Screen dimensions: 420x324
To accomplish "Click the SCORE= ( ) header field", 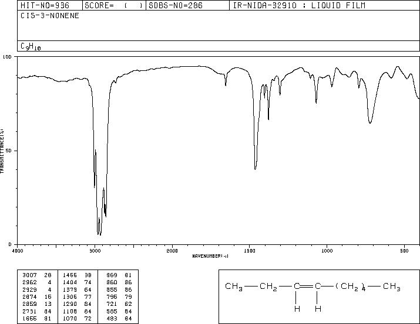I will pyautogui.click(x=114, y=5).
